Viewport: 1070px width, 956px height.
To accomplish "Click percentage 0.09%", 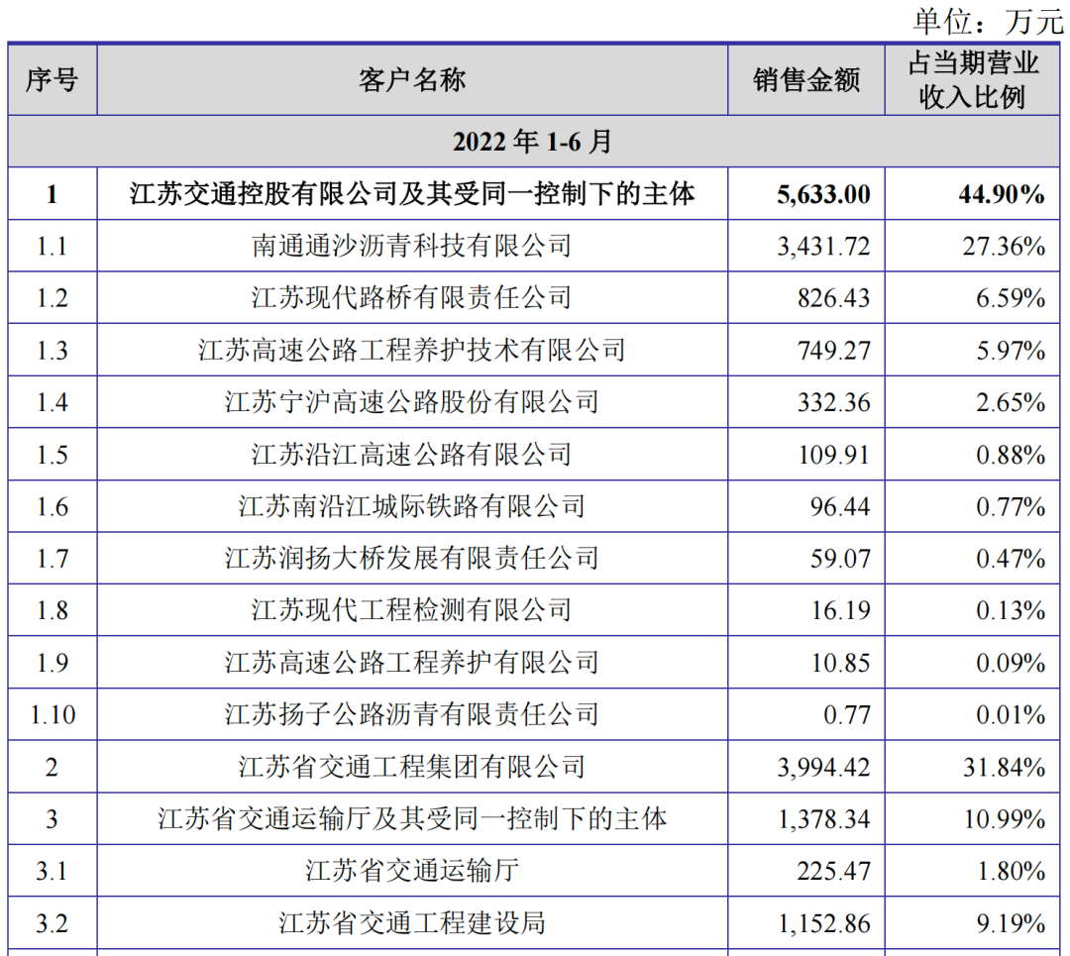I will tap(1011, 664).
